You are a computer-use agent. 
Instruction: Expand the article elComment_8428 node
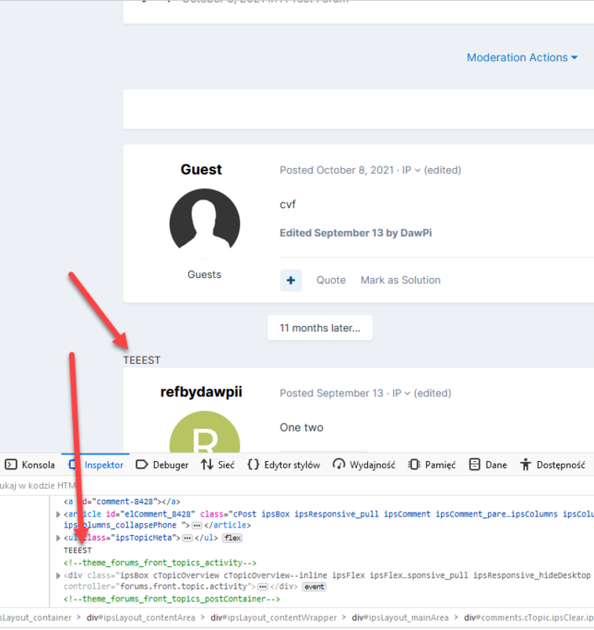point(58,514)
